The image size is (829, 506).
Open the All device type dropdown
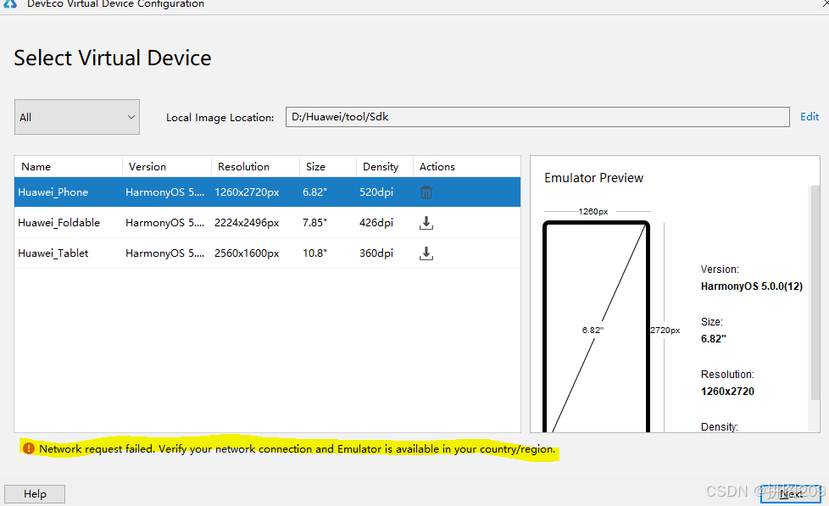(77, 117)
